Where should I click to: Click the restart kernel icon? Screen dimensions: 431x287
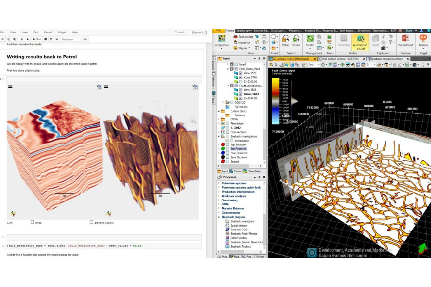point(51,39)
